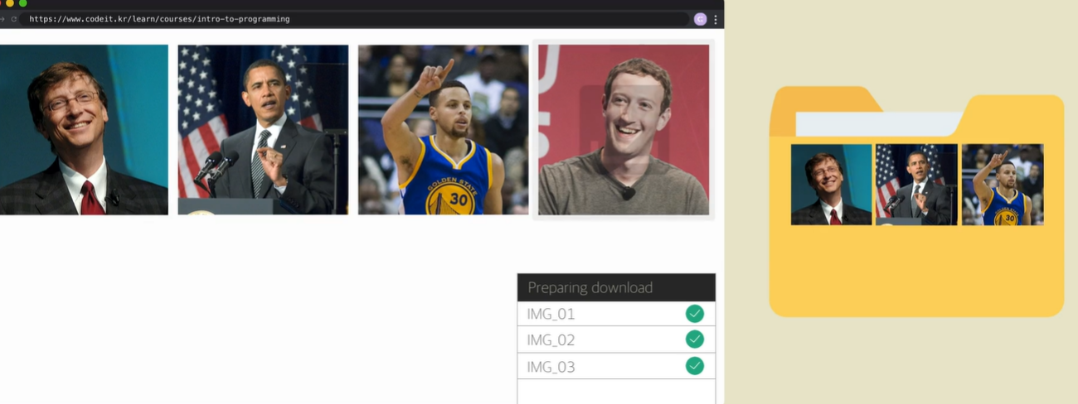
Task: Select the IMG_02 download entry
Action: pos(616,339)
